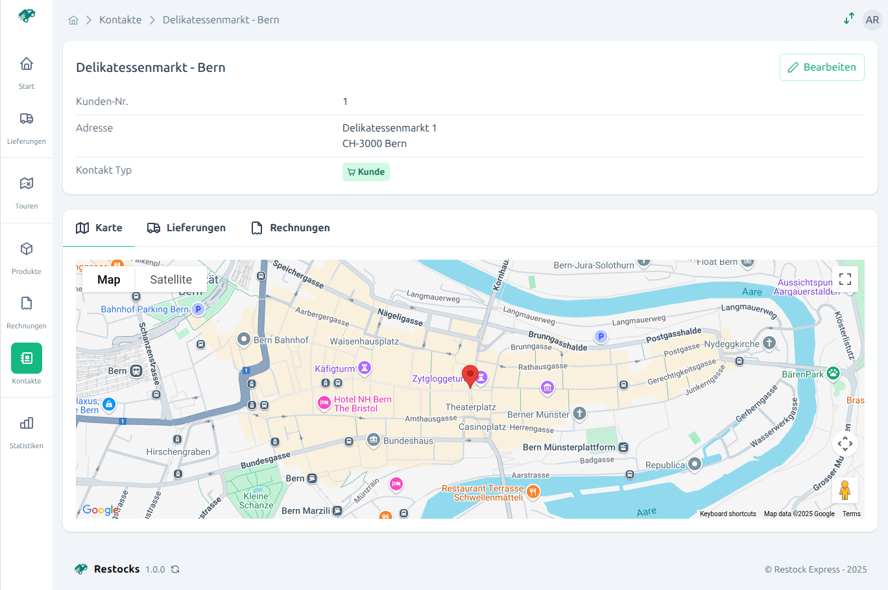Switch to the Rechnungen tab
888x590 pixels.
coord(291,228)
